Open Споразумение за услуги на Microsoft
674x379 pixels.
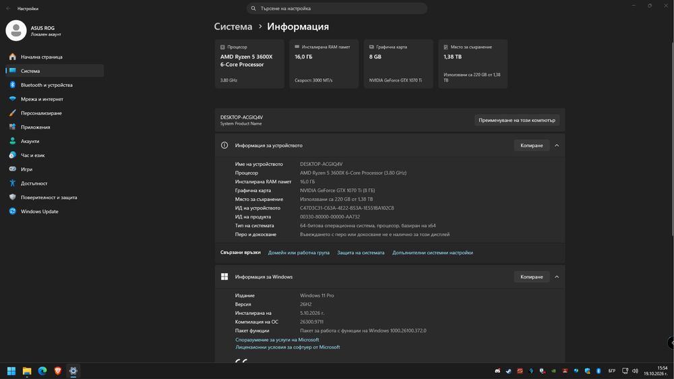tap(277, 340)
